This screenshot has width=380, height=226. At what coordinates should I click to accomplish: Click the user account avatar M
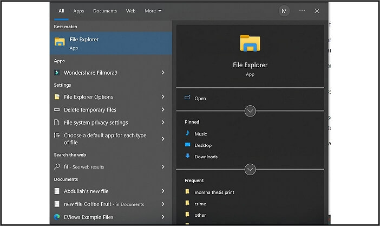(284, 11)
